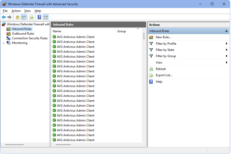Open the Filter by Group submenu

[166, 56]
